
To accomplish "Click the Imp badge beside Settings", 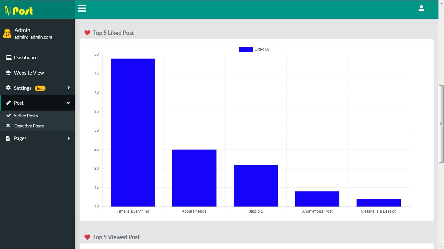I will (40, 88).
